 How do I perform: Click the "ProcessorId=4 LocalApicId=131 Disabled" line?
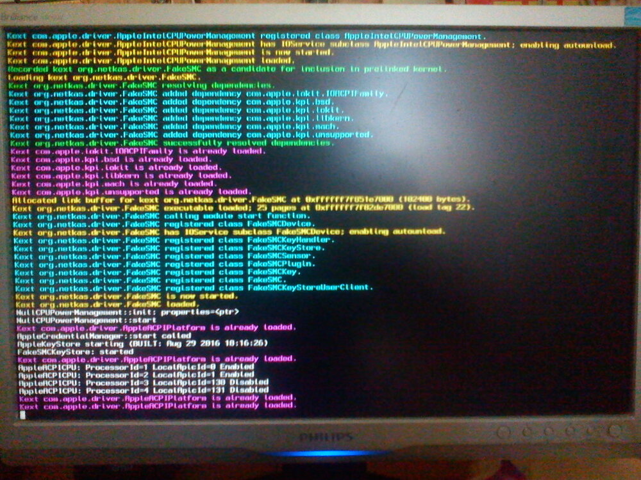click(x=143, y=390)
